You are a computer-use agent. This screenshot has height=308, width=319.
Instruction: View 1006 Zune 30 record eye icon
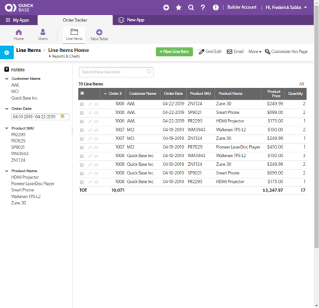pyautogui.click(x=96, y=104)
